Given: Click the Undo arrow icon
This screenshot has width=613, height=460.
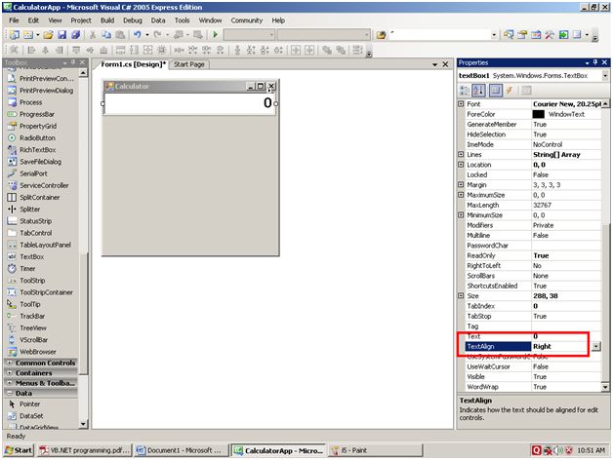Looking at the screenshot, I should point(138,35).
